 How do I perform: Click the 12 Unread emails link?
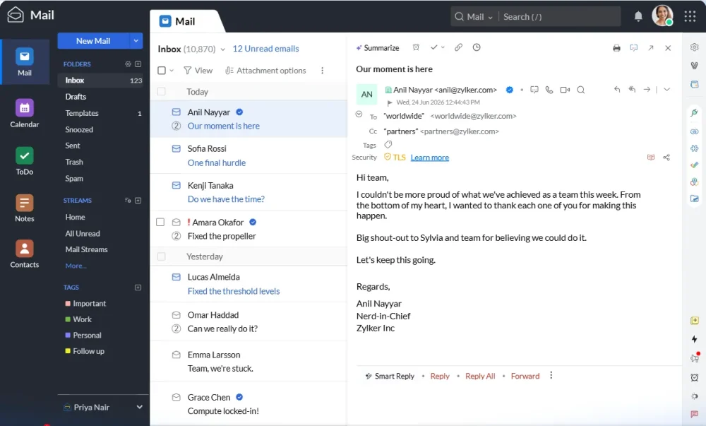pyautogui.click(x=265, y=49)
